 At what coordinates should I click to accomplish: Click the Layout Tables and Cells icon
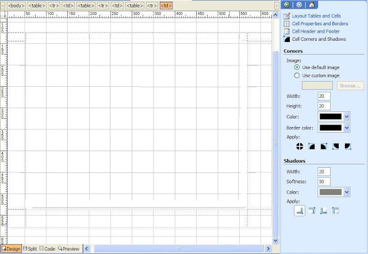click(x=286, y=16)
